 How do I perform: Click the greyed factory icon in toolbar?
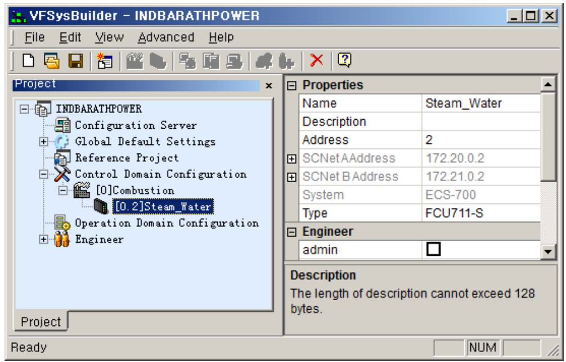click(134, 61)
